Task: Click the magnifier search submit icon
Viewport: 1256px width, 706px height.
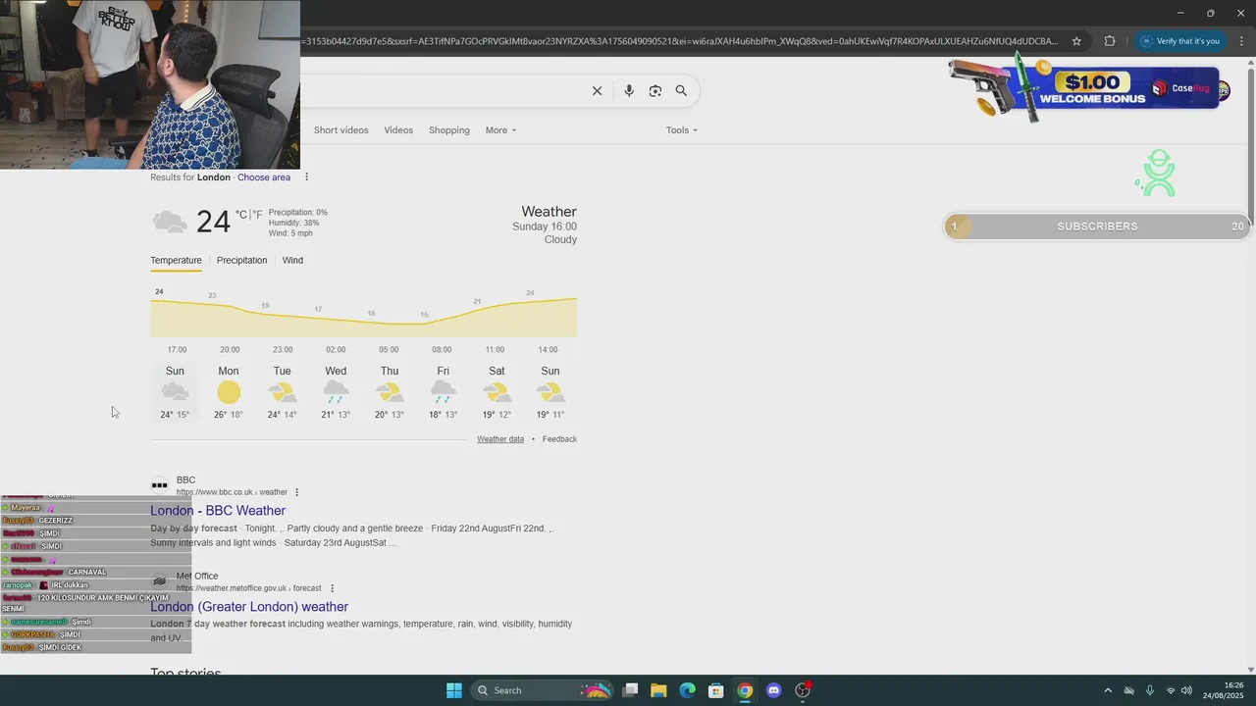Action: click(x=681, y=91)
